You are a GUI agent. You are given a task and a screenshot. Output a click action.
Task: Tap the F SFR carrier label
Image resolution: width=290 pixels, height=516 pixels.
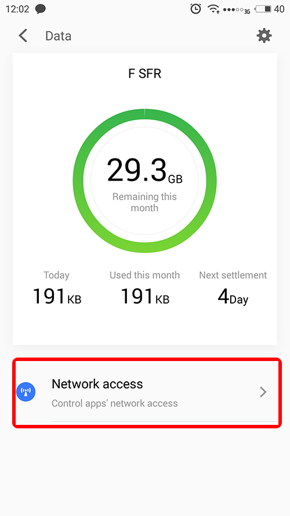[144, 74]
